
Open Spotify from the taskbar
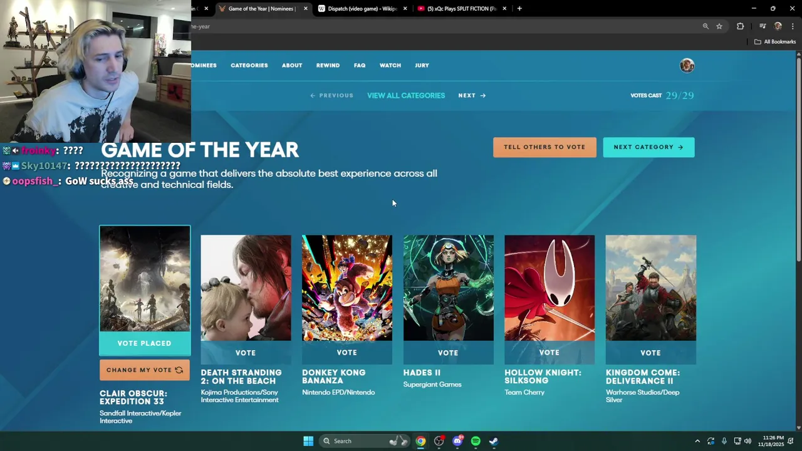tap(476, 441)
